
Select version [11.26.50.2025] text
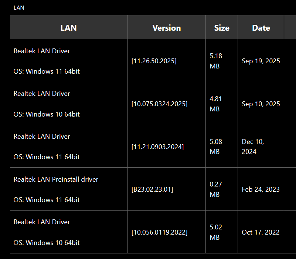click(x=154, y=61)
